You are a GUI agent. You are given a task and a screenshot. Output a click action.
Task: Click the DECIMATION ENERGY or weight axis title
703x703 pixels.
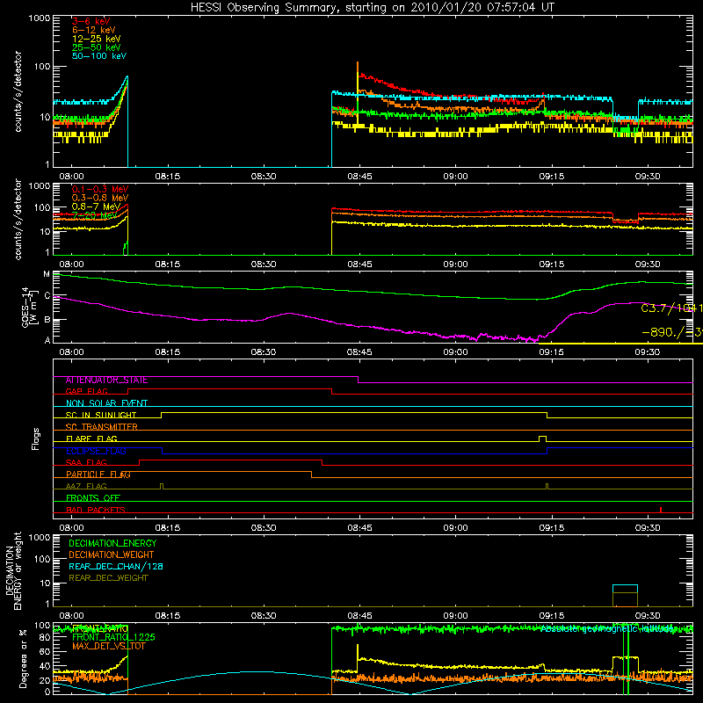(14, 570)
